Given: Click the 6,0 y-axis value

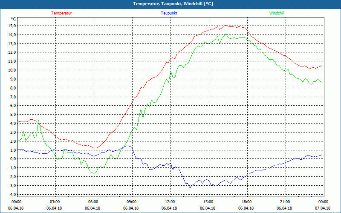Looking at the screenshot, I should [x=13, y=106].
